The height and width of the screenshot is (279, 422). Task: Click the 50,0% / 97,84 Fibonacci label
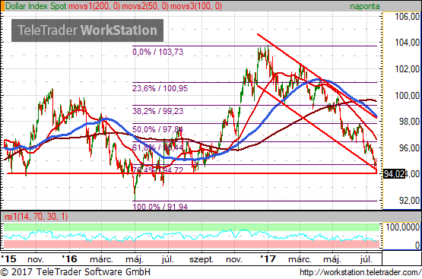[157, 129]
